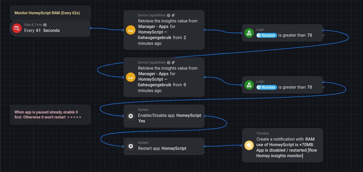
Task: Select the Number tag in the upper Logic card
Action: (x=267, y=35)
